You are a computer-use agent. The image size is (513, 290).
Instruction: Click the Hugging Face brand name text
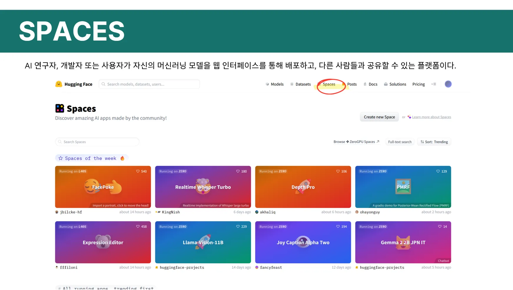(x=78, y=84)
